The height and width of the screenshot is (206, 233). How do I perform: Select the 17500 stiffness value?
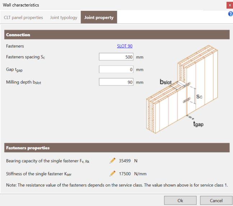tap(125, 174)
